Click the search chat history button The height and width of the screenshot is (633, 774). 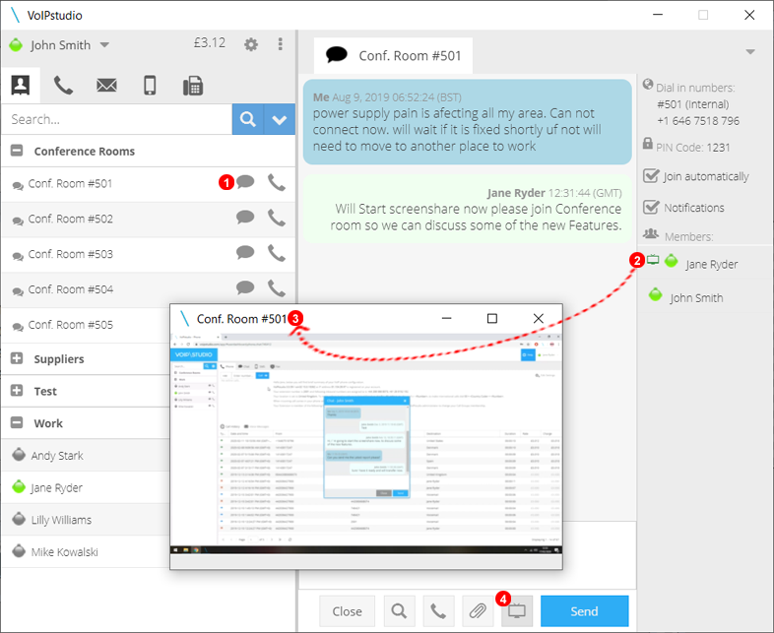(x=399, y=611)
